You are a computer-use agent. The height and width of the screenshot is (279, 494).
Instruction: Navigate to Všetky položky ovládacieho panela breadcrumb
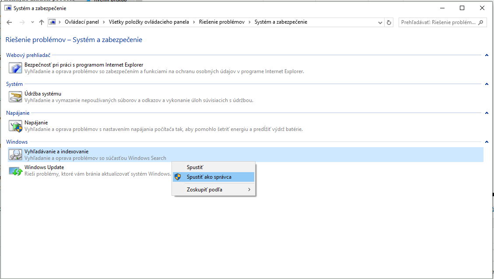pyautogui.click(x=149, y=22)
